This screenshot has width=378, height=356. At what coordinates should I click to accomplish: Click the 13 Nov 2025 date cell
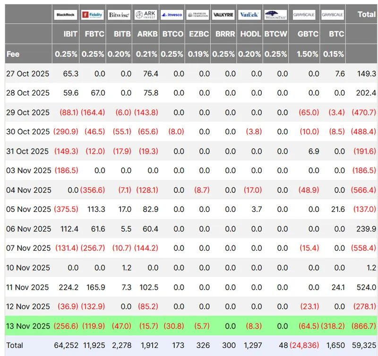tap(28, 326)
